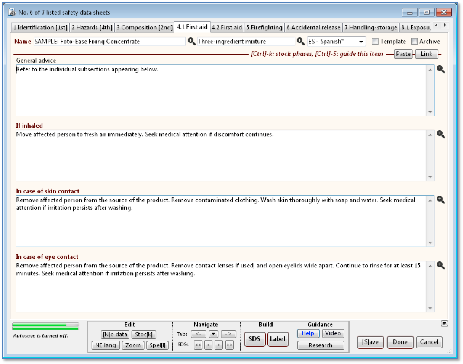Select the 4.1 First aid tab
Viewport: 463px width, 364px height.
point(192,27)
